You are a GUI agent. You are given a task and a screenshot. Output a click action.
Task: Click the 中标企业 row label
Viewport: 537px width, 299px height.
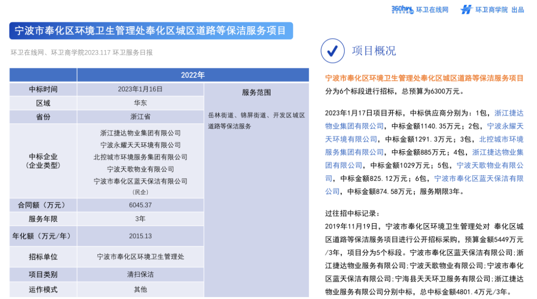pyautogui.click(x=43, y=161)
